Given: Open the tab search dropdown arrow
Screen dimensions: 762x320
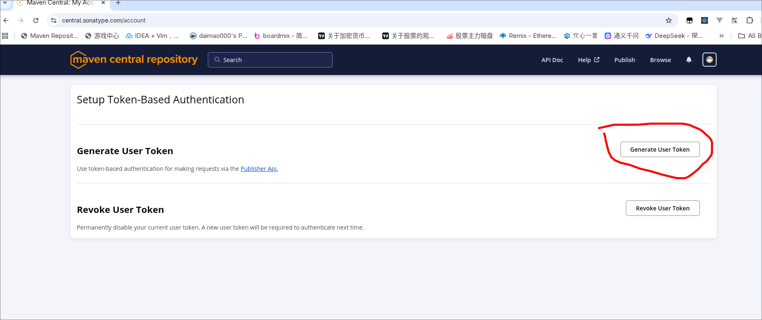Looking at the screenshot, I should click(x=5, y=2).
